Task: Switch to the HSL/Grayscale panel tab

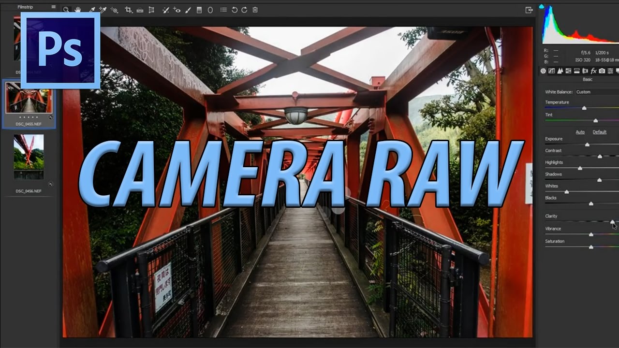Action: pyautogui.click(x=568, y=71)
